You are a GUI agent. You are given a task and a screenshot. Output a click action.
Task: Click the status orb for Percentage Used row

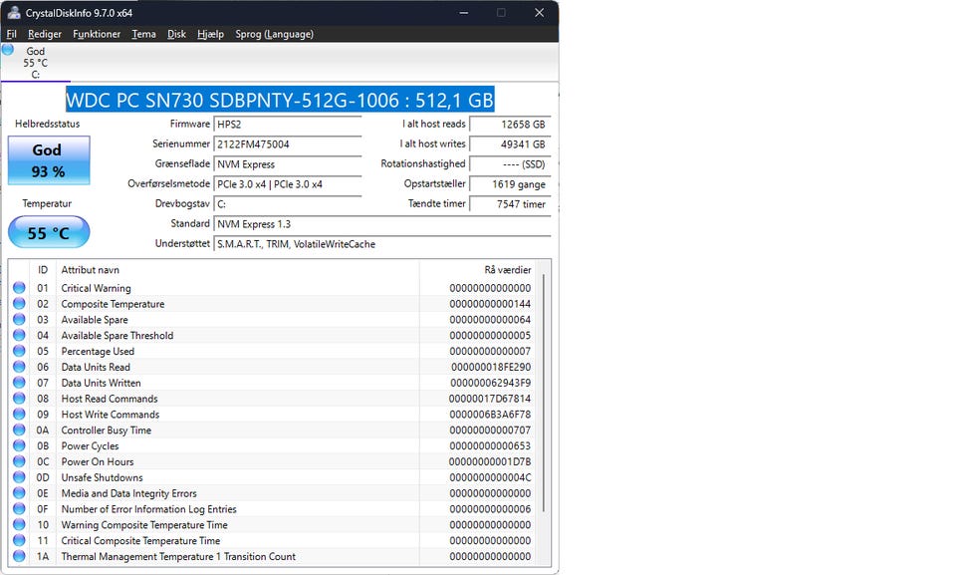point(19,351)
